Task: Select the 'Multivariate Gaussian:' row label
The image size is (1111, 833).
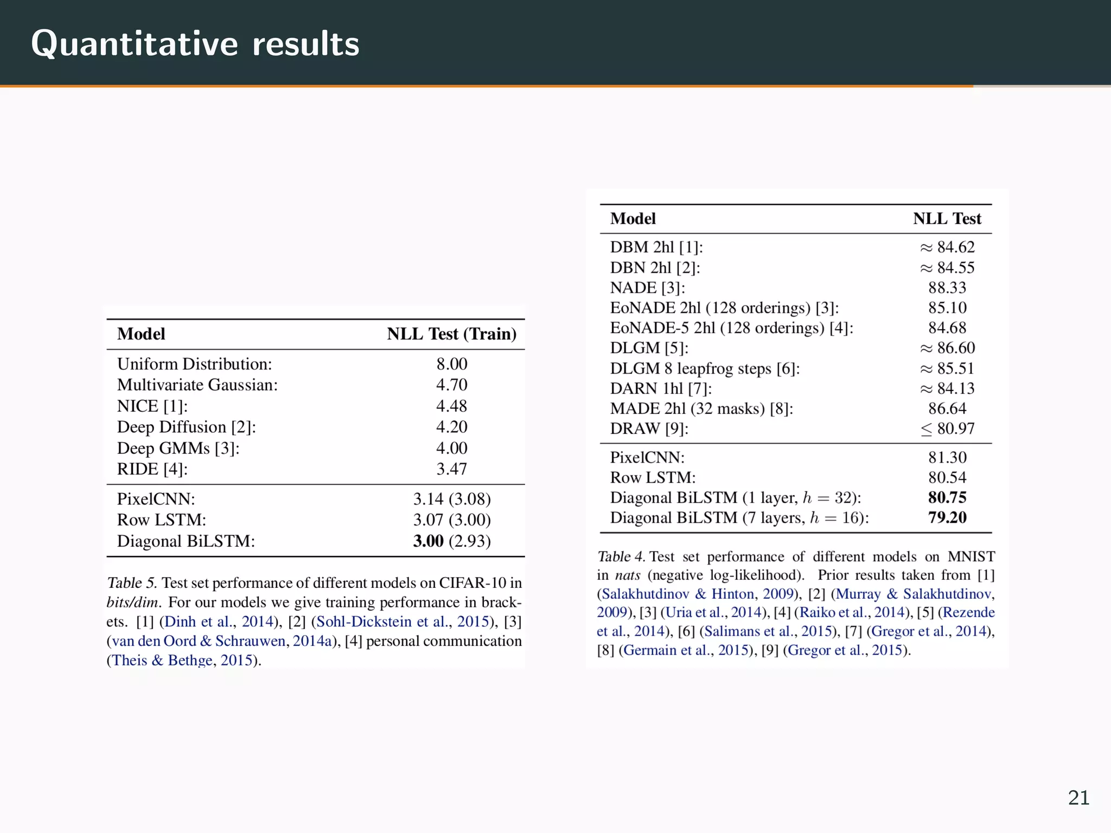Action: point(197,385)
